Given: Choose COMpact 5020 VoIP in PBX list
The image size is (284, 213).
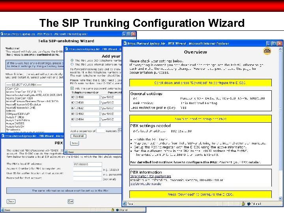Looking at the screenshot, I should tap(18, 114).
